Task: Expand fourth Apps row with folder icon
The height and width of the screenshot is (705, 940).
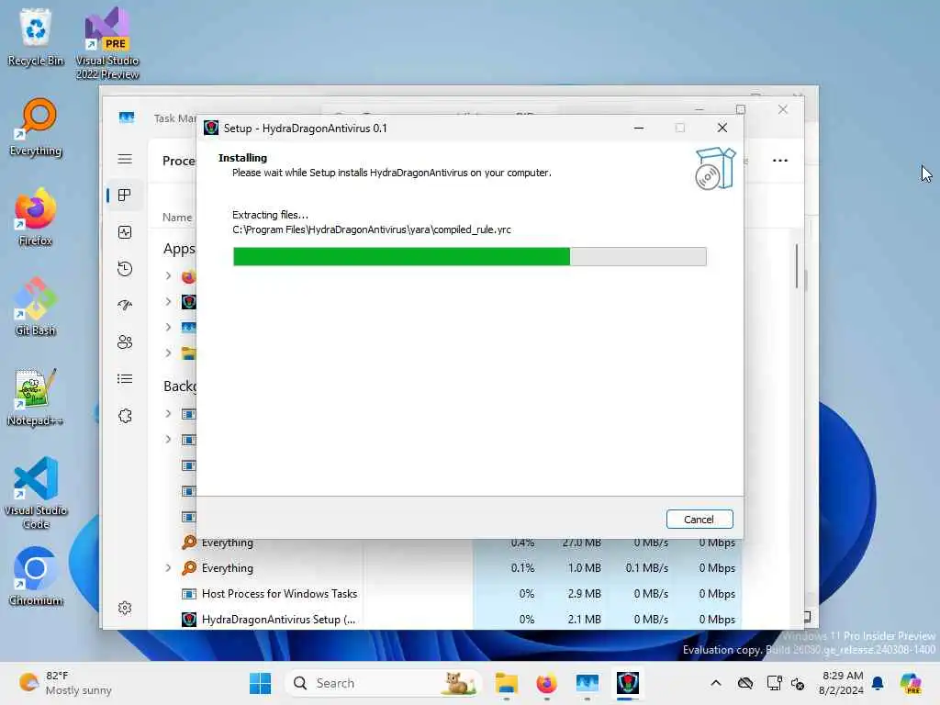Action: 169,353
